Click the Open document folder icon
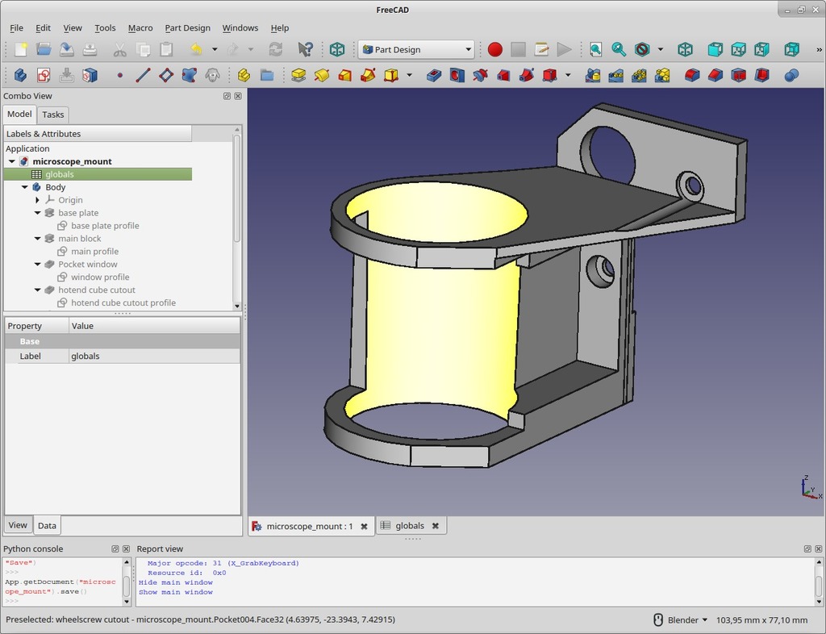Viewport: 826px width, 634px height. point(44,49)
